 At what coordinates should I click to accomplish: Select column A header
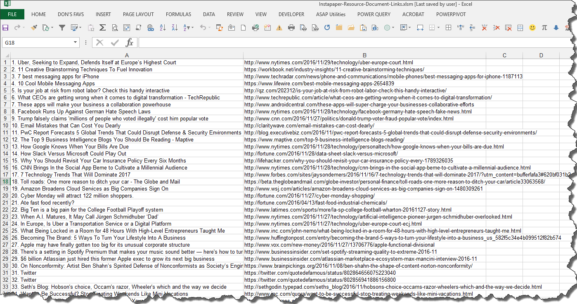[127, 55]
